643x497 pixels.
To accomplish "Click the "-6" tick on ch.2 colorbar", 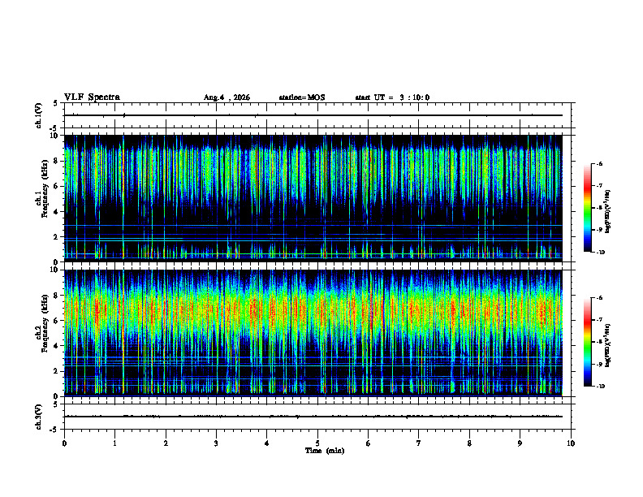I will [x=599, y=298].
